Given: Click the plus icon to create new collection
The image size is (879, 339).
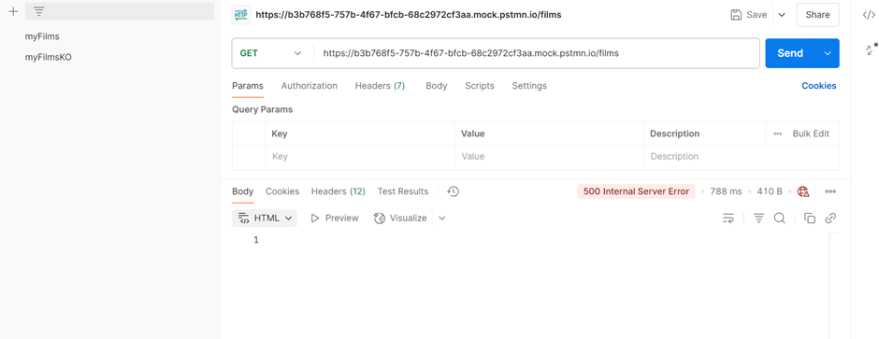Looking at the screenshot, I should pyautogui.click(x=13, y=11).
